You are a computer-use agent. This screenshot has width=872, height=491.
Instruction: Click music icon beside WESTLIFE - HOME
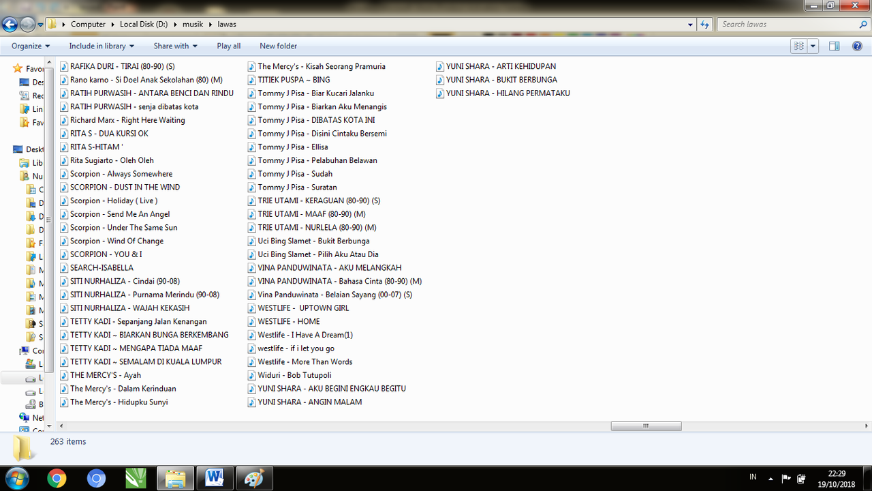click(252, 321)
